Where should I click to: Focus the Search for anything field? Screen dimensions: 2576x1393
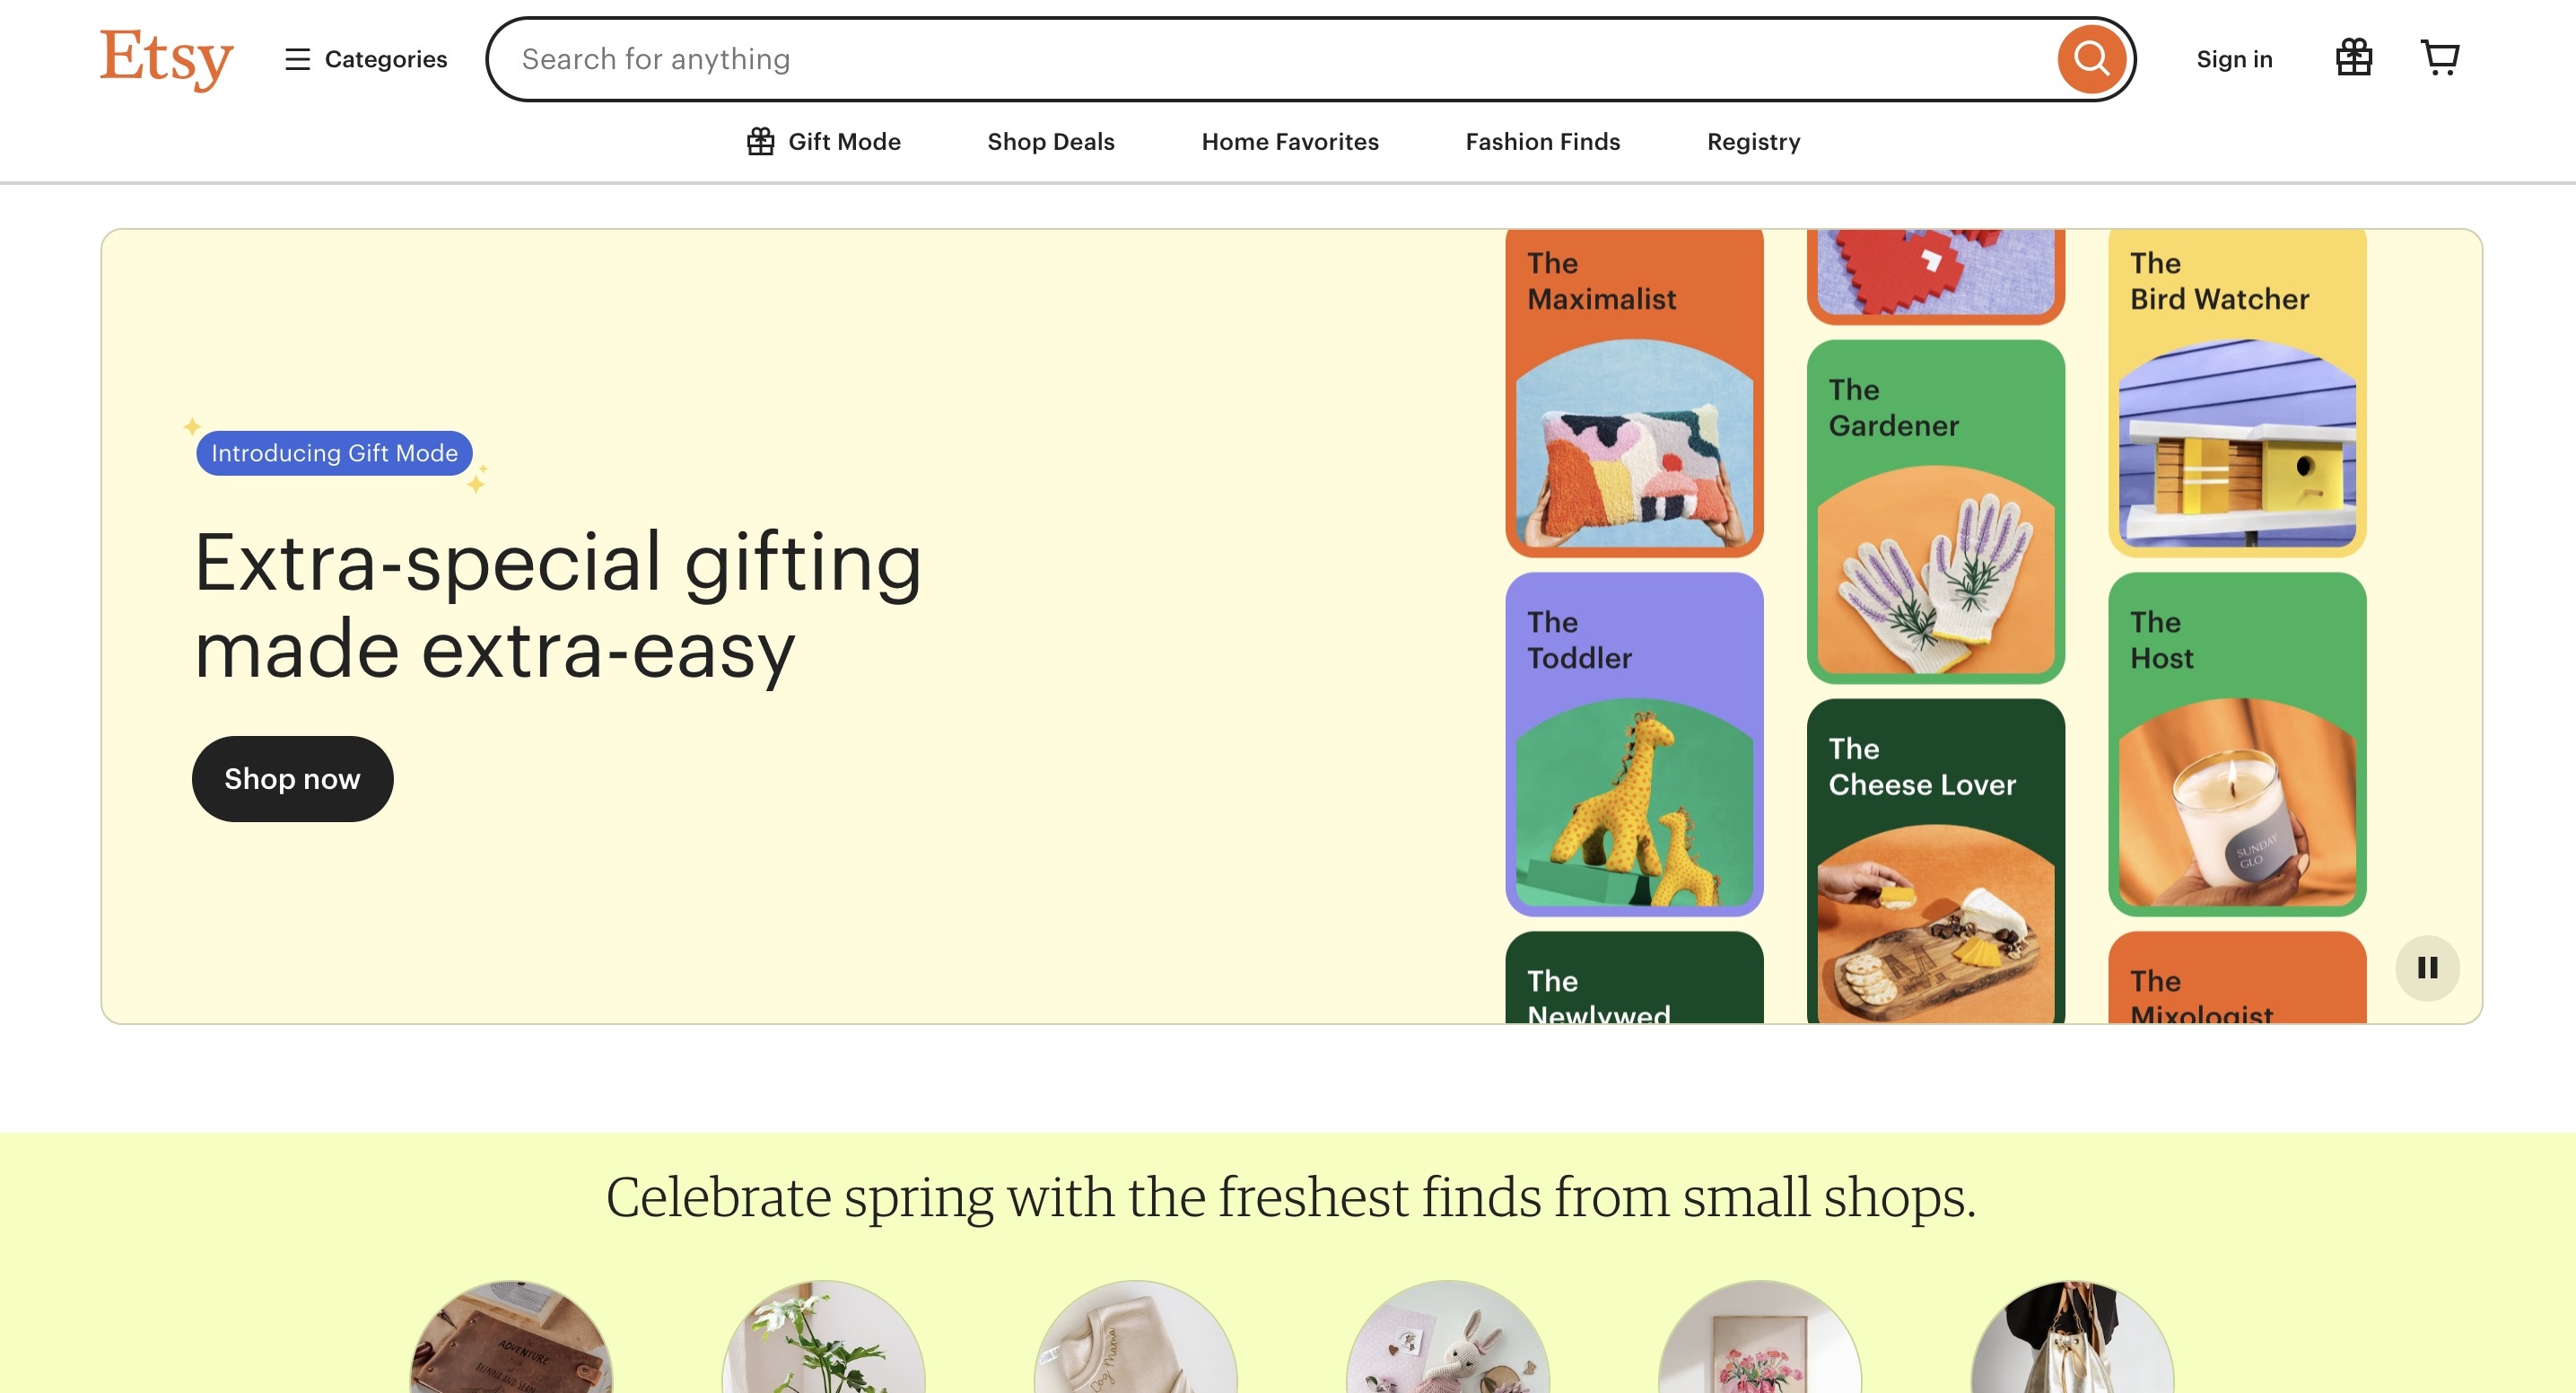(1270, 59)
